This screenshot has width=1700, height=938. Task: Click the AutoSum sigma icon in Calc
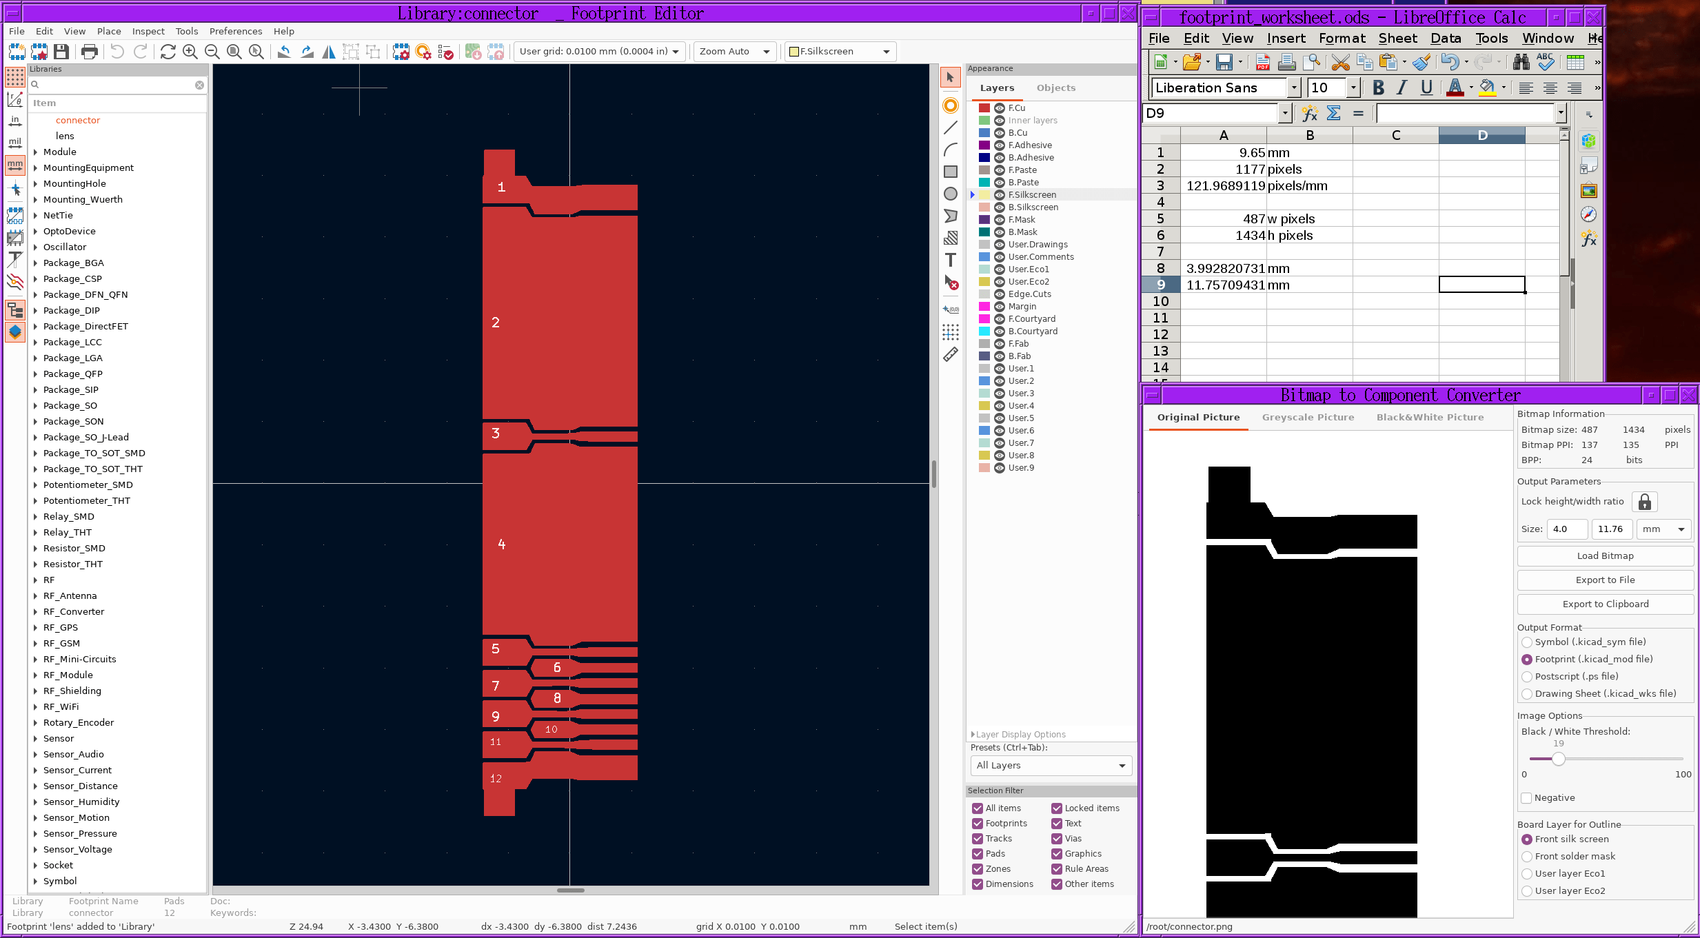click(1333, 113)
